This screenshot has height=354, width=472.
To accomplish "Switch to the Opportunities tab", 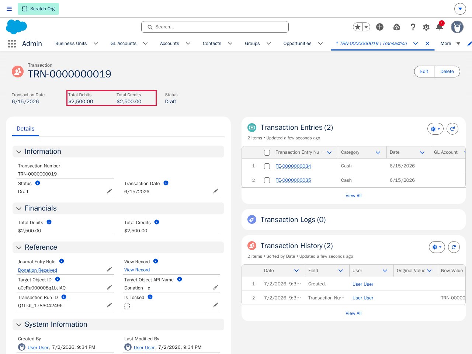I will coord(297,44).
